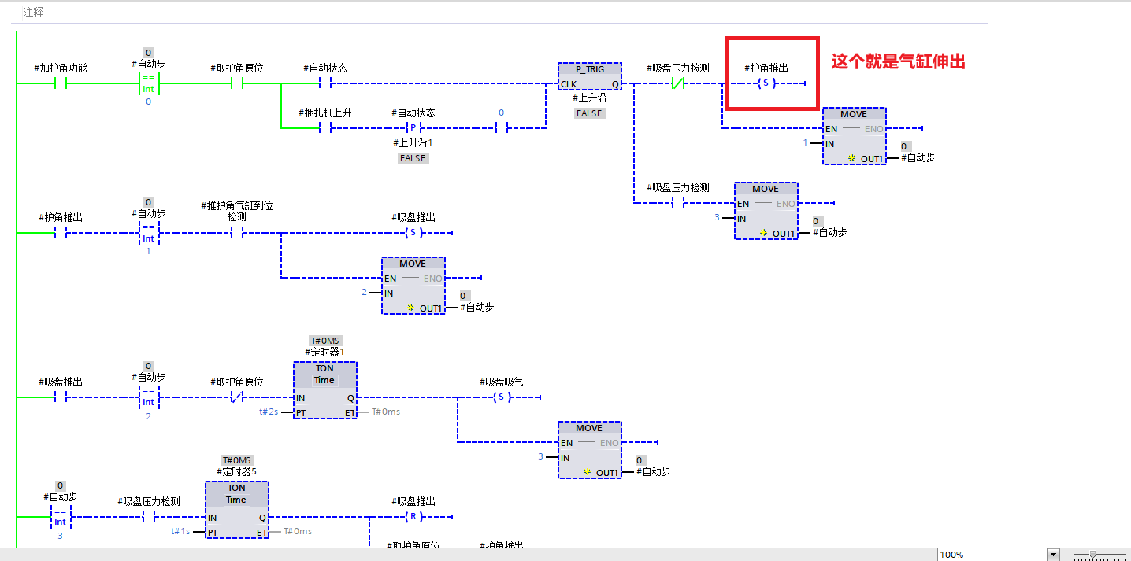The width and height of the screenshot is (1131, 561).
Task: Open the zoom level dropdown arrow
Action: [1052, 555]
